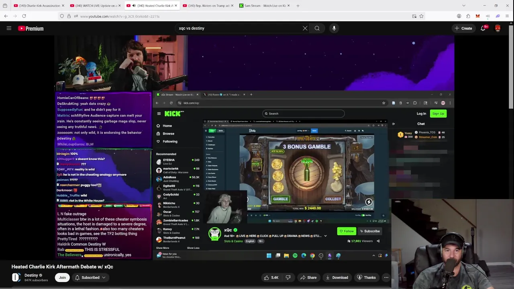
Task: Open Firefox View icon left of the tabs
Action: point(5,6)
